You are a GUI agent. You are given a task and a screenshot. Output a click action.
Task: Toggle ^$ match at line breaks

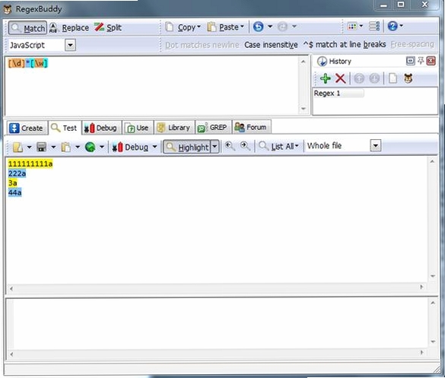[x=345, y=45]
